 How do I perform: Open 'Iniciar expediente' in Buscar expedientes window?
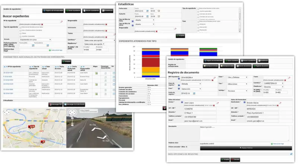click(73, 11)
